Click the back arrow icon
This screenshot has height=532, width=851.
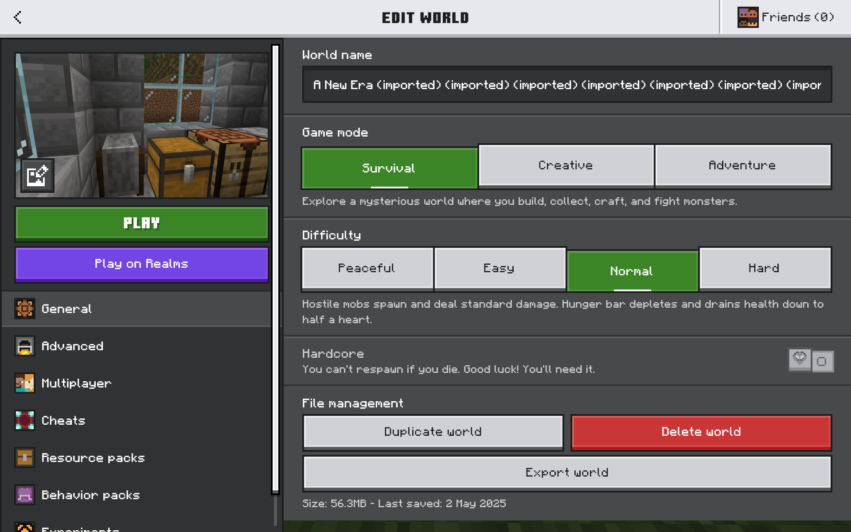pos(18,17)
